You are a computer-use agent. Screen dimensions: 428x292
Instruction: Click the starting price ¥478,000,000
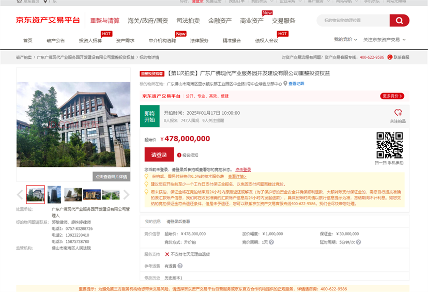186,139
